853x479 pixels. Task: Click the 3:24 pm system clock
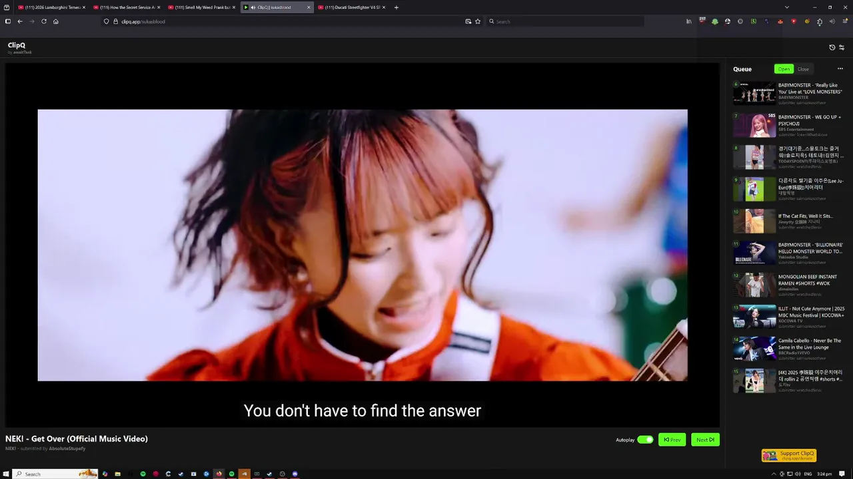click(824, 474)
